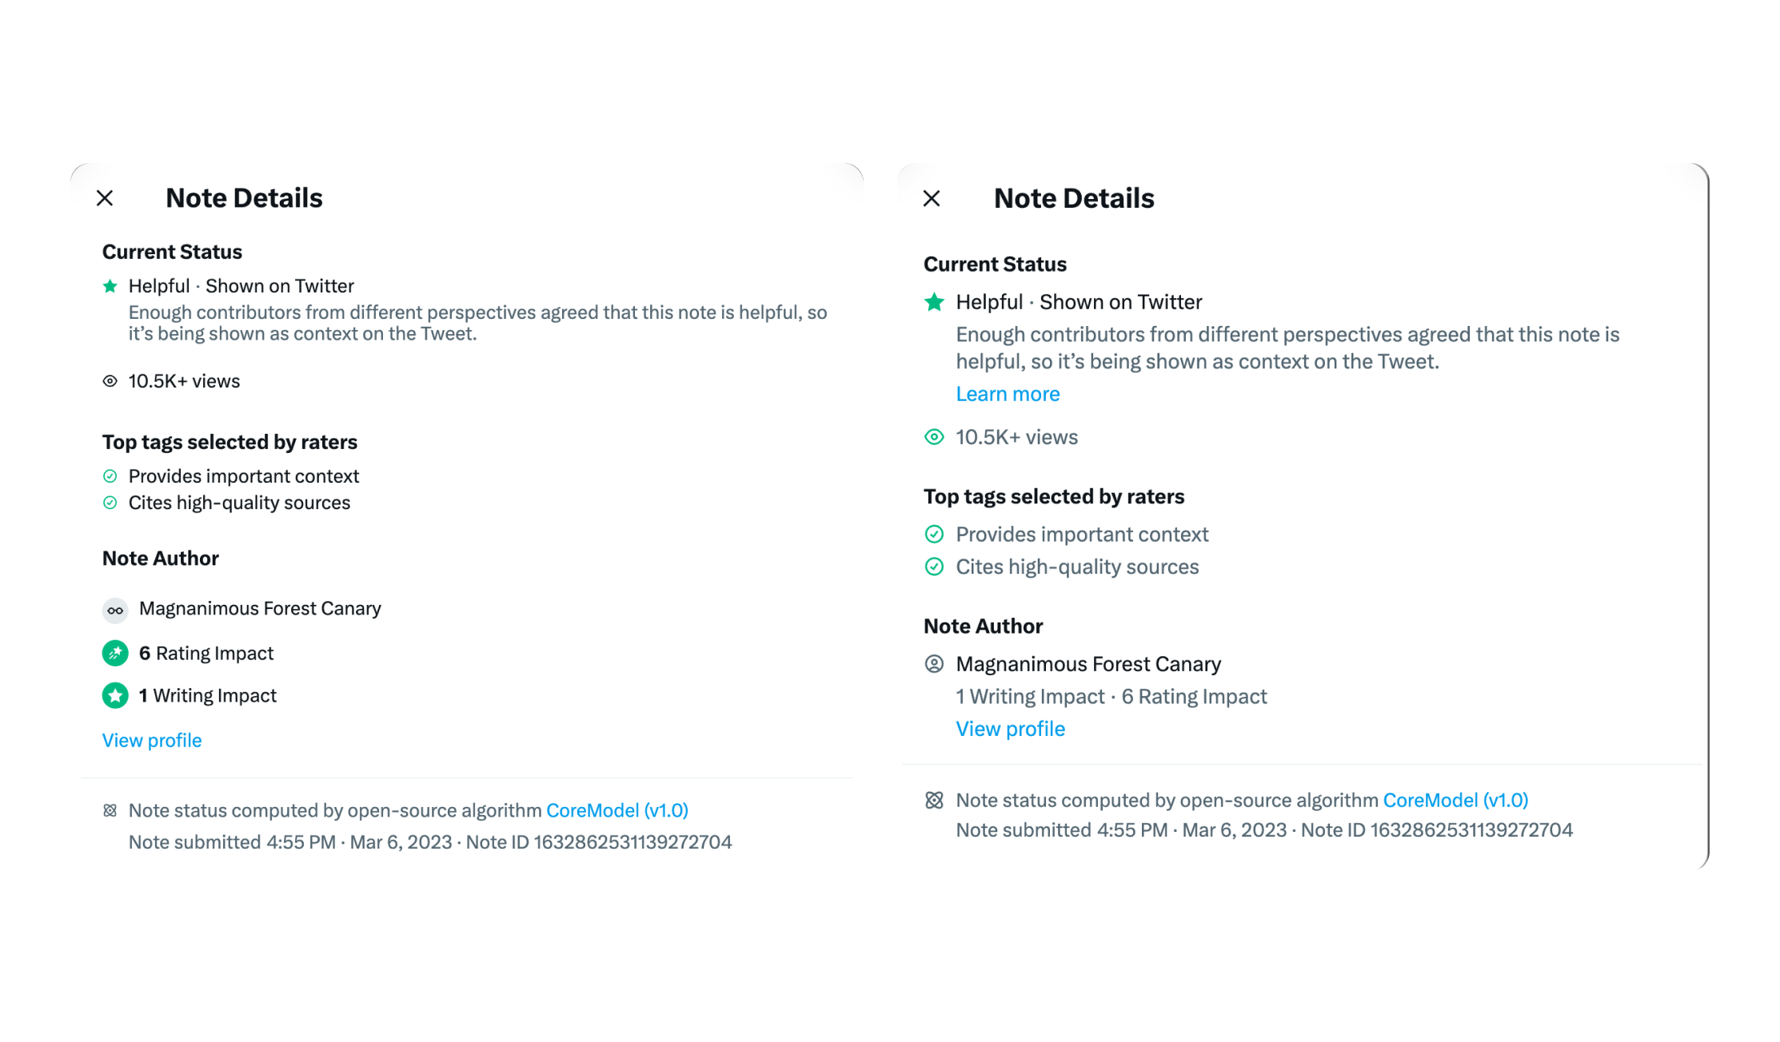Click the green Rating Impact badge icon
The width and height of the screenshot is (1780, 1042).
click(115, 654)
